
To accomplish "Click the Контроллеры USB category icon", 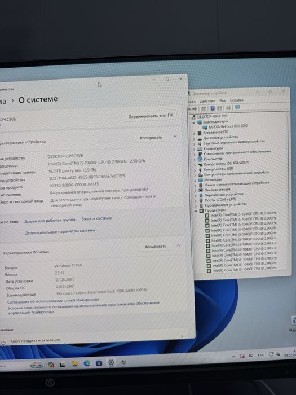I will click(200, 169).
